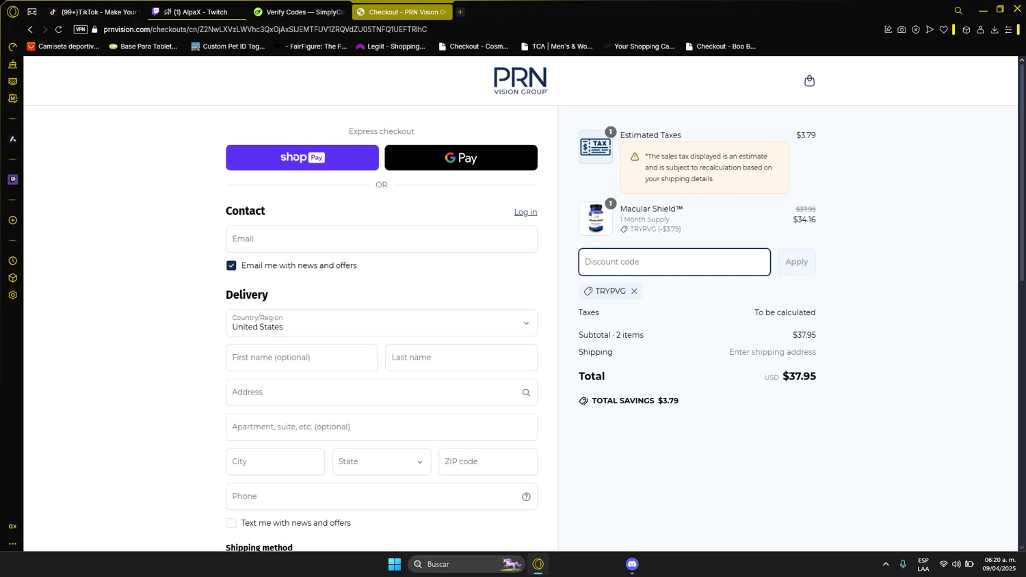Go back with the browser back arrow

pyautogui.click(x=30, y=29)
